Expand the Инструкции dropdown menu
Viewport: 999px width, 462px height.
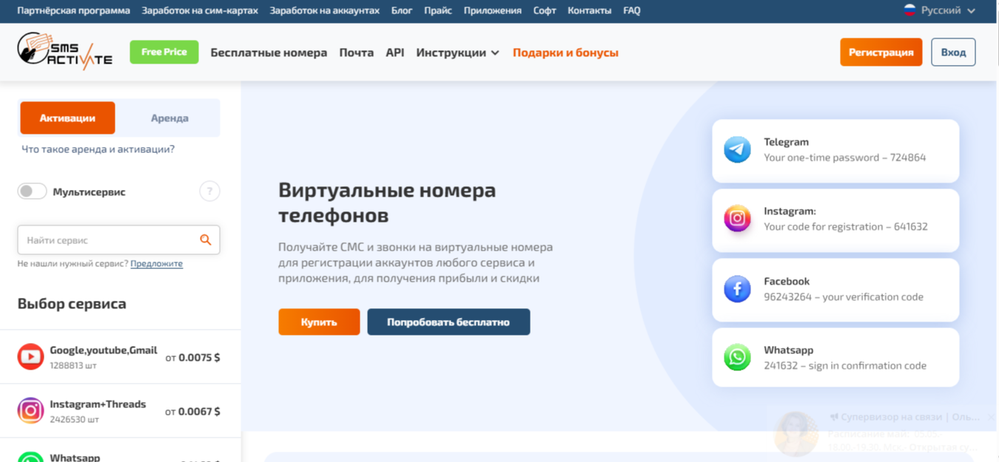457,52
